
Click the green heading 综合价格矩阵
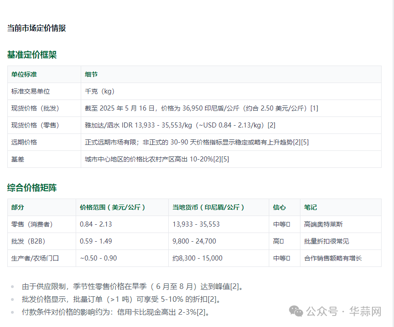coord(32,188)
